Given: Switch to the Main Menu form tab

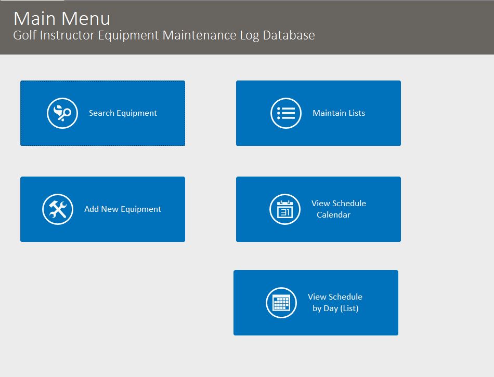Looking at the screenshot, I should tap(31, 3).
